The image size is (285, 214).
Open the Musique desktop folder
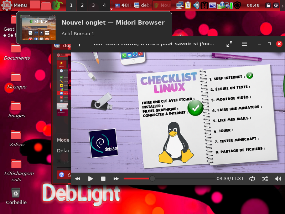coord(16,77)
